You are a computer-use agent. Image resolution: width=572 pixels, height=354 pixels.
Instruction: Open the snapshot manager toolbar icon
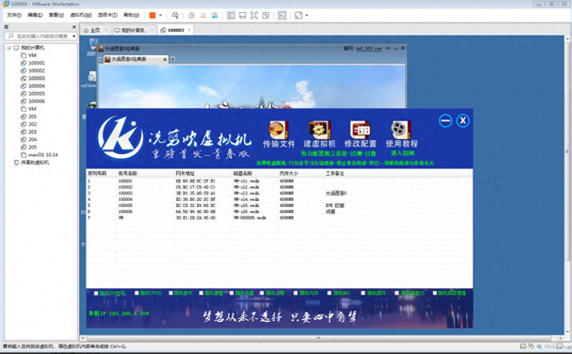(x=215, y=16)
